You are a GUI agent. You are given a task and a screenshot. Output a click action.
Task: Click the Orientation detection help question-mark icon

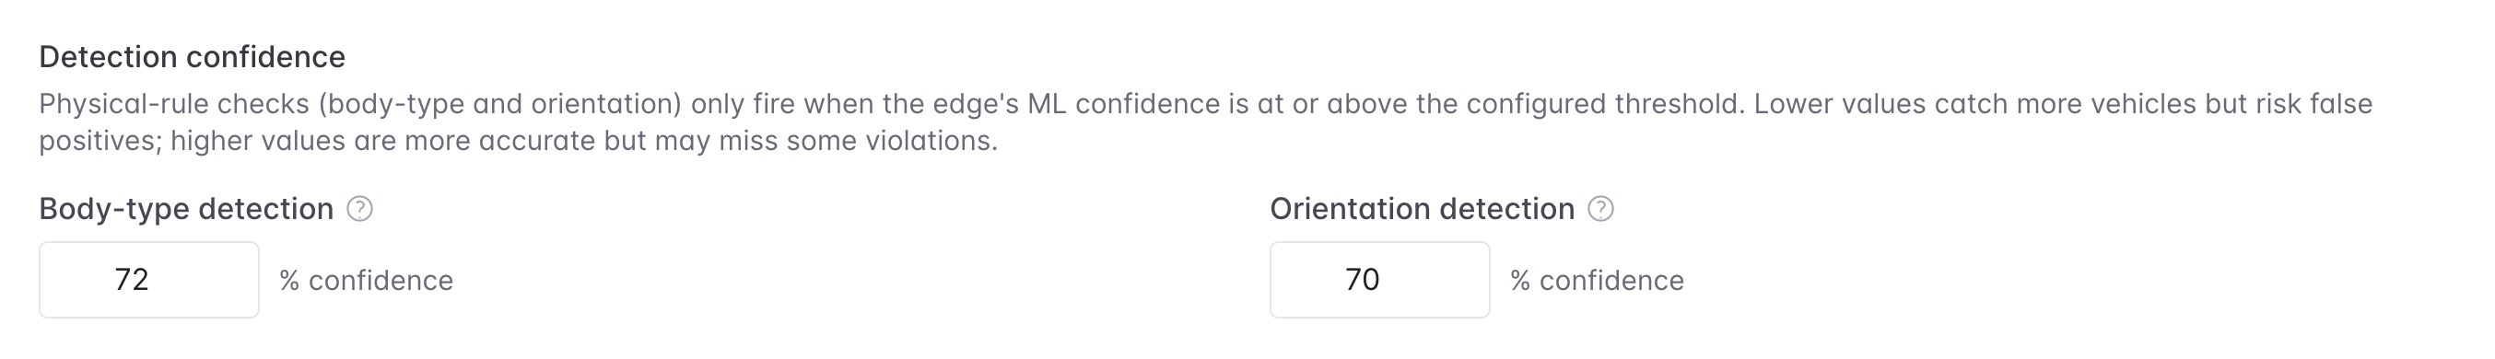(x=1601, y=209)
